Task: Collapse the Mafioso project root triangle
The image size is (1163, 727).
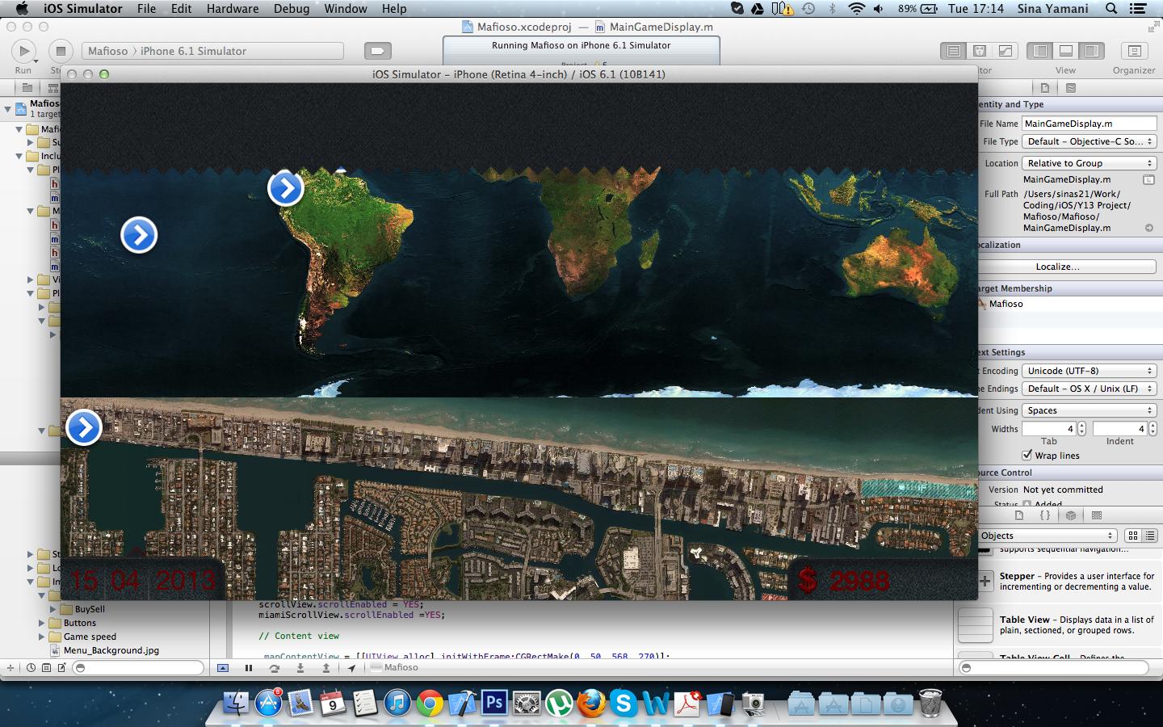Action: point(7,108)
